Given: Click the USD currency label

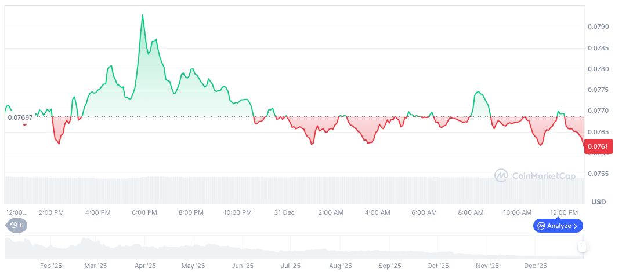Looking at the screenshot, I should [598, 201].
